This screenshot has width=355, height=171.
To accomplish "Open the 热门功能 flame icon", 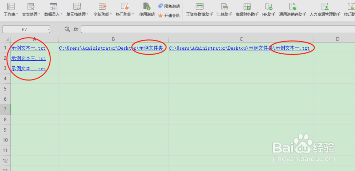I will 125,6.
